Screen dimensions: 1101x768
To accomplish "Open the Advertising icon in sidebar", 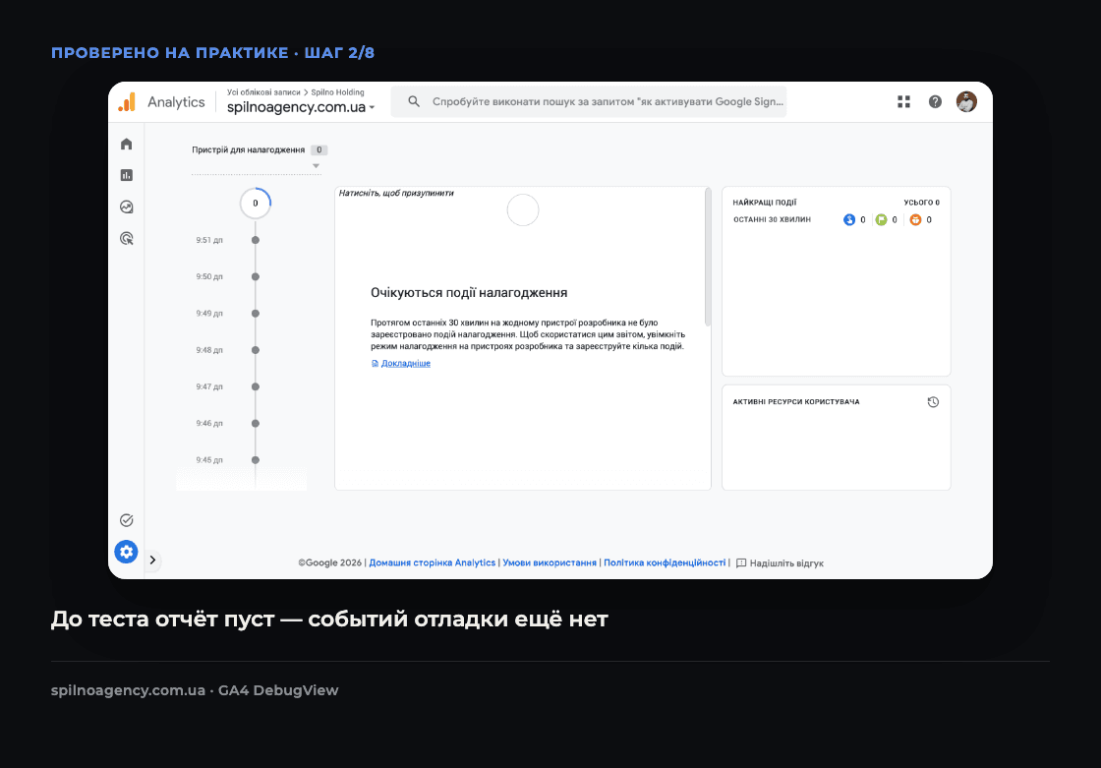I will pos(127,238).
